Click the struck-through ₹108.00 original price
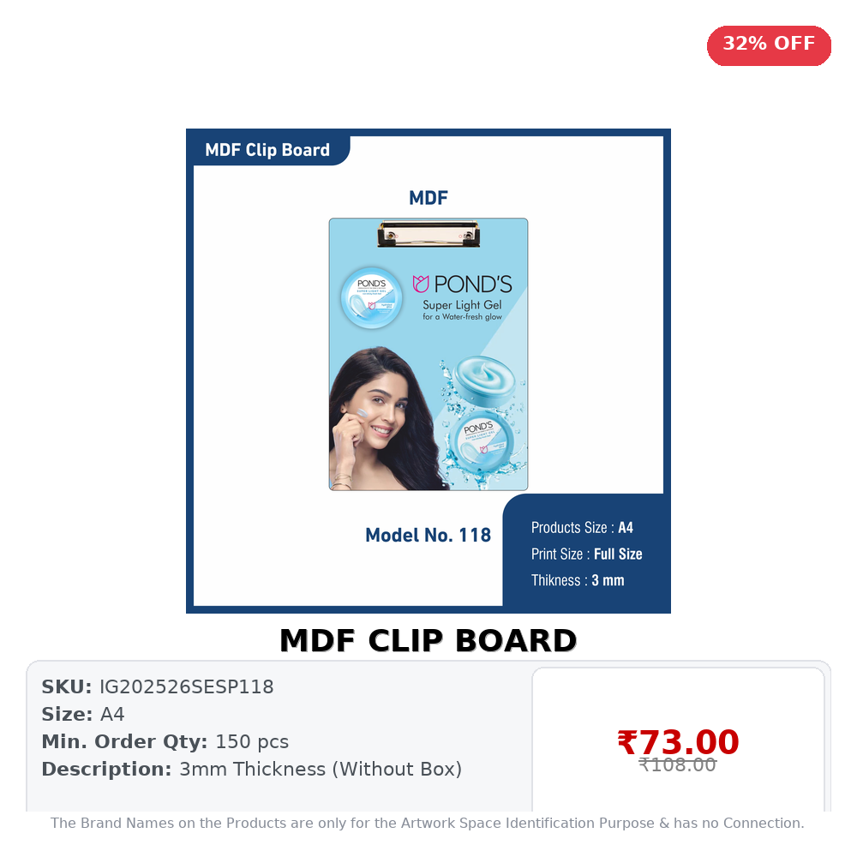This screenshot has width=857, height=857. (x=677, y=765)
